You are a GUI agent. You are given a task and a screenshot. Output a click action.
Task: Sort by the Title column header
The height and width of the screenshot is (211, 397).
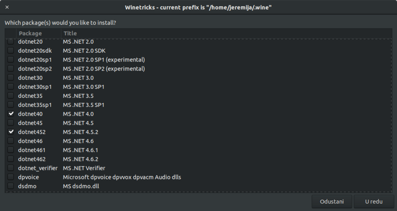click(226, 33)
